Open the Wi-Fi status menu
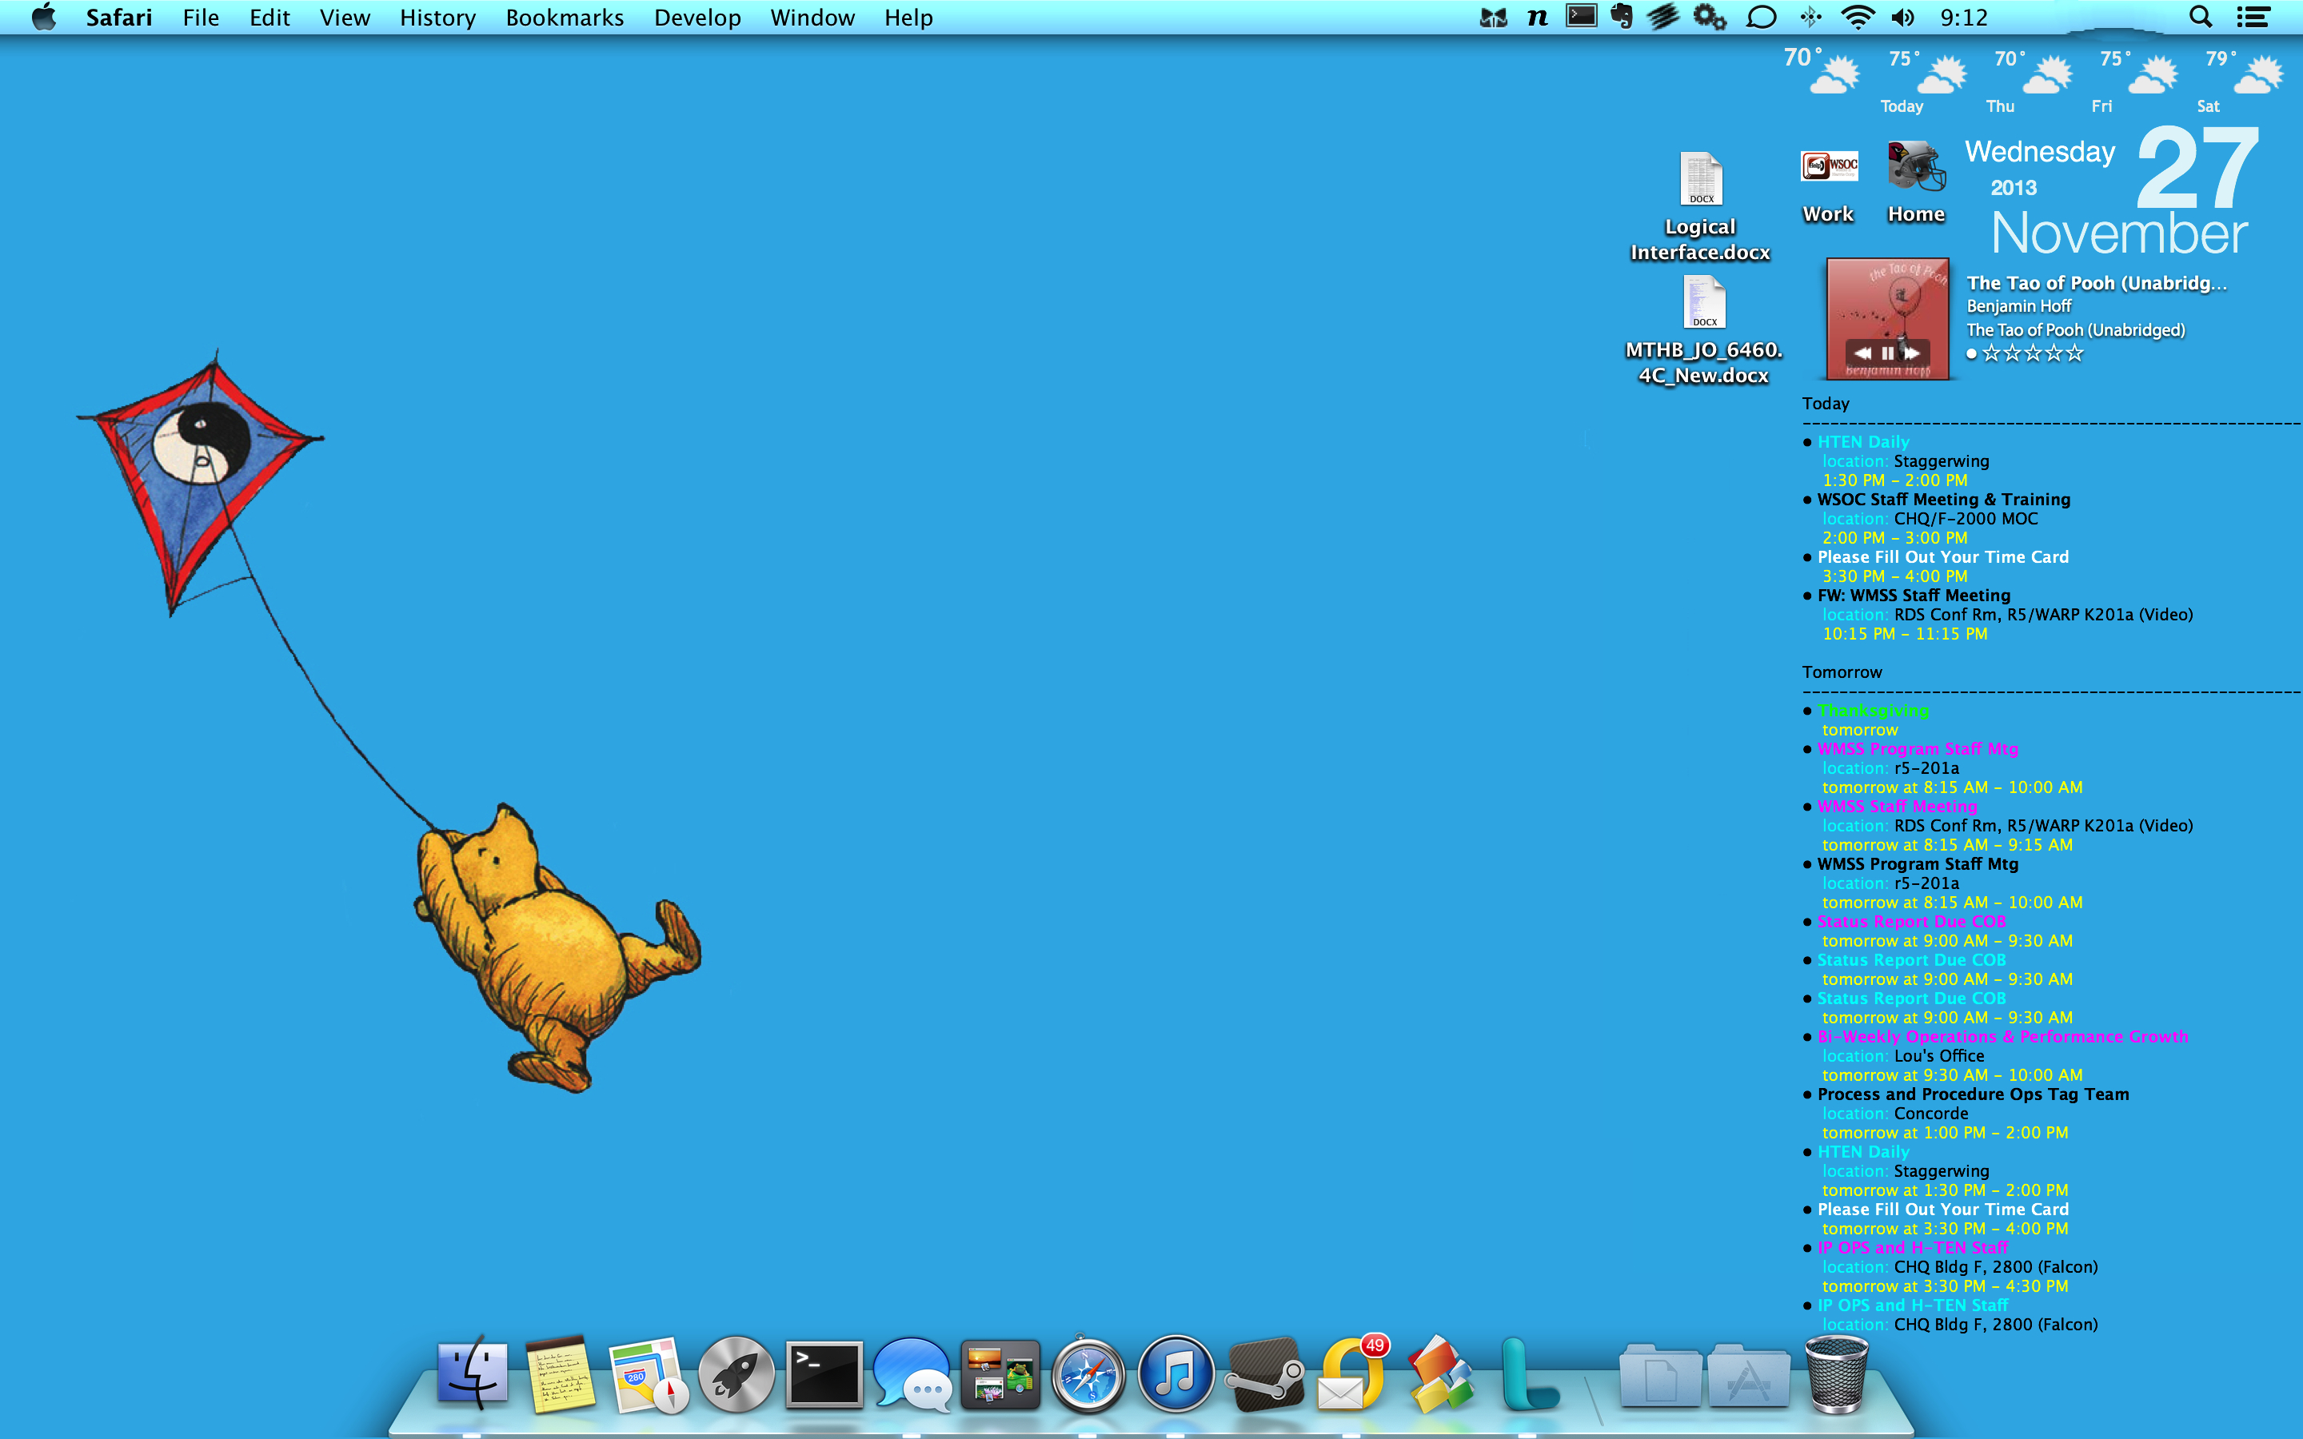 (1858, 17)
